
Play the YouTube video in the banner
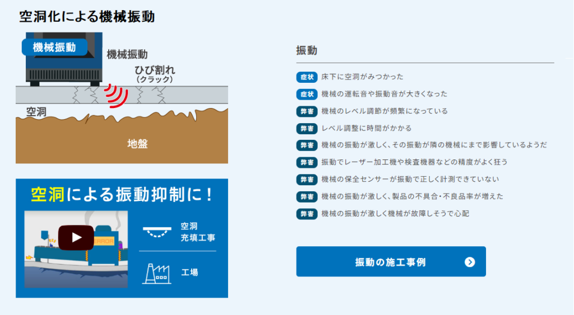pyautogui.click(x=76, y=238)
